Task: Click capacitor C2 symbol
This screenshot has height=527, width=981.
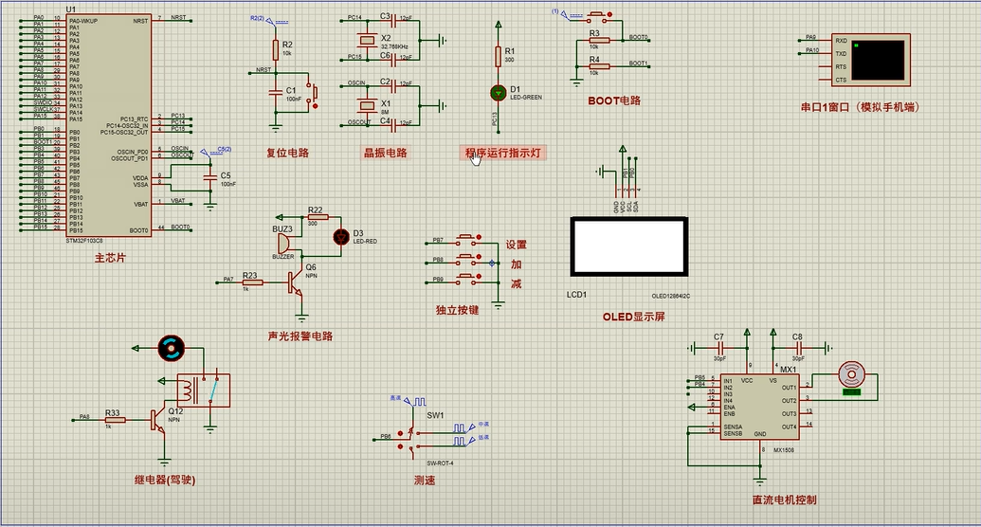Action: coord(393,86)
